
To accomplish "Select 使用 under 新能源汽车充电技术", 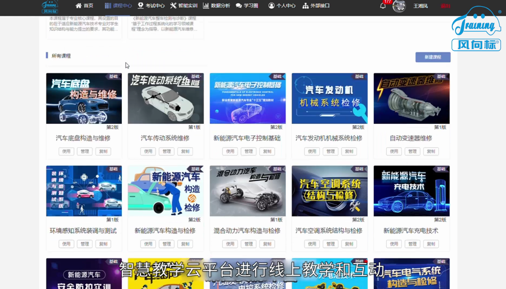I will 394,244.
